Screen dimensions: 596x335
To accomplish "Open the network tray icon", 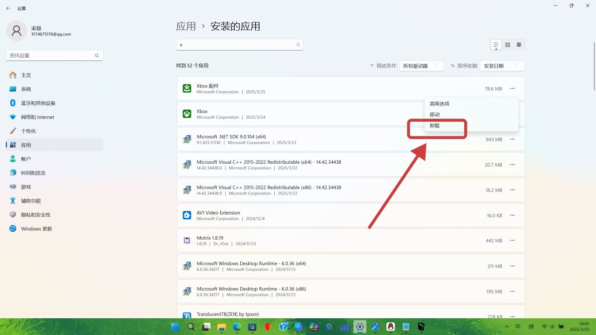I will click(x=544, y=327).
